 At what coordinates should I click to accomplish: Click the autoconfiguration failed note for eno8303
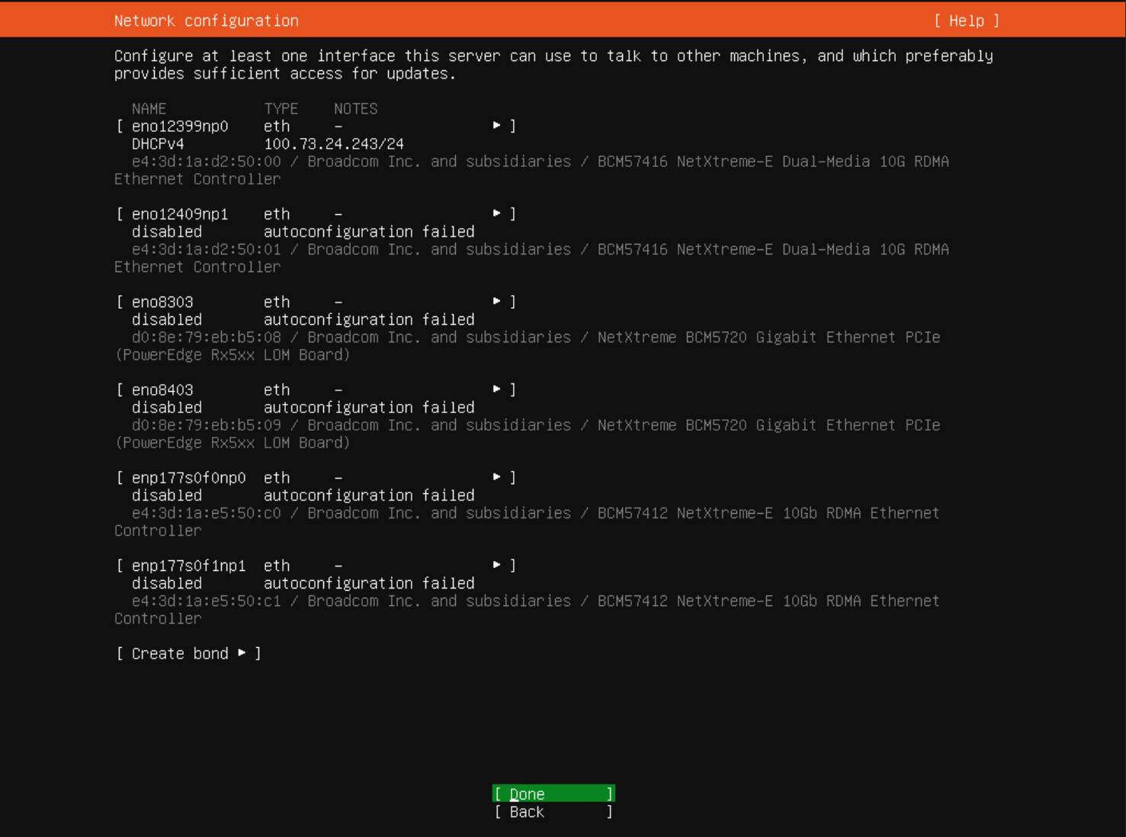[369, 319]
